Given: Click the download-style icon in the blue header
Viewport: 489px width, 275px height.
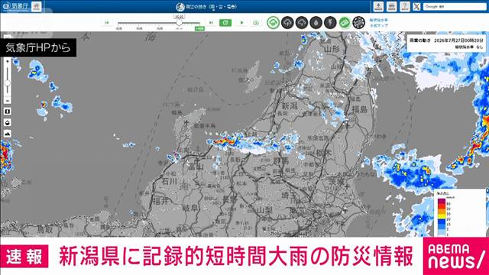Looking at the screenshot, I should point(378,6).
